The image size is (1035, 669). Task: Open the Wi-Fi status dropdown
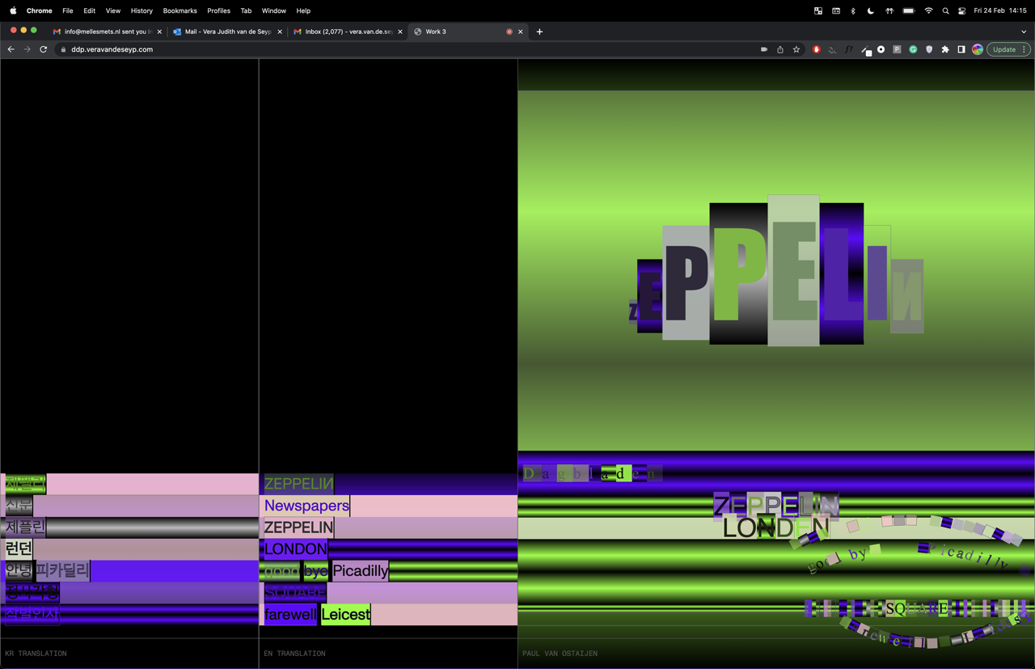pos(928,11)
